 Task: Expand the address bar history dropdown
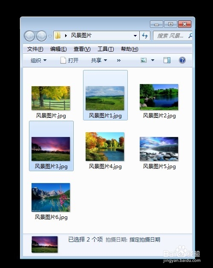point(135,36)
